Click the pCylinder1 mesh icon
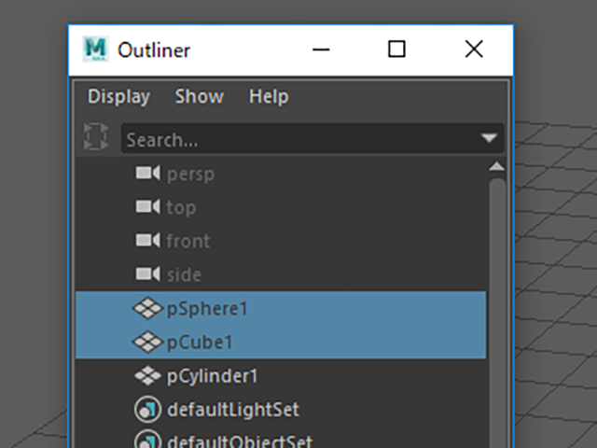Viewport: 597px width, 448px height. click(148, 375)
